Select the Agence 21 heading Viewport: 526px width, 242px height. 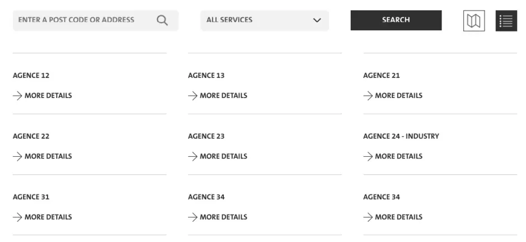click(x=382, y=76)
